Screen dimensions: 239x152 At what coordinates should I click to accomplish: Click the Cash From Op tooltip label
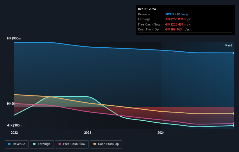click(148, 30)
